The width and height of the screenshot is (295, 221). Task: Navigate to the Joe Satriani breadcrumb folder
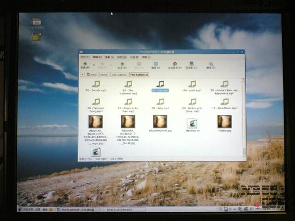pyautogui.click(x=119, y=74)
